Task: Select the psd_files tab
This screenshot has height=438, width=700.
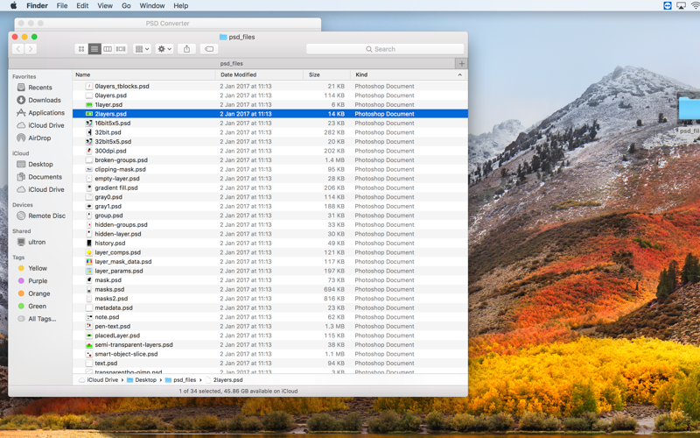Action: 232,63
